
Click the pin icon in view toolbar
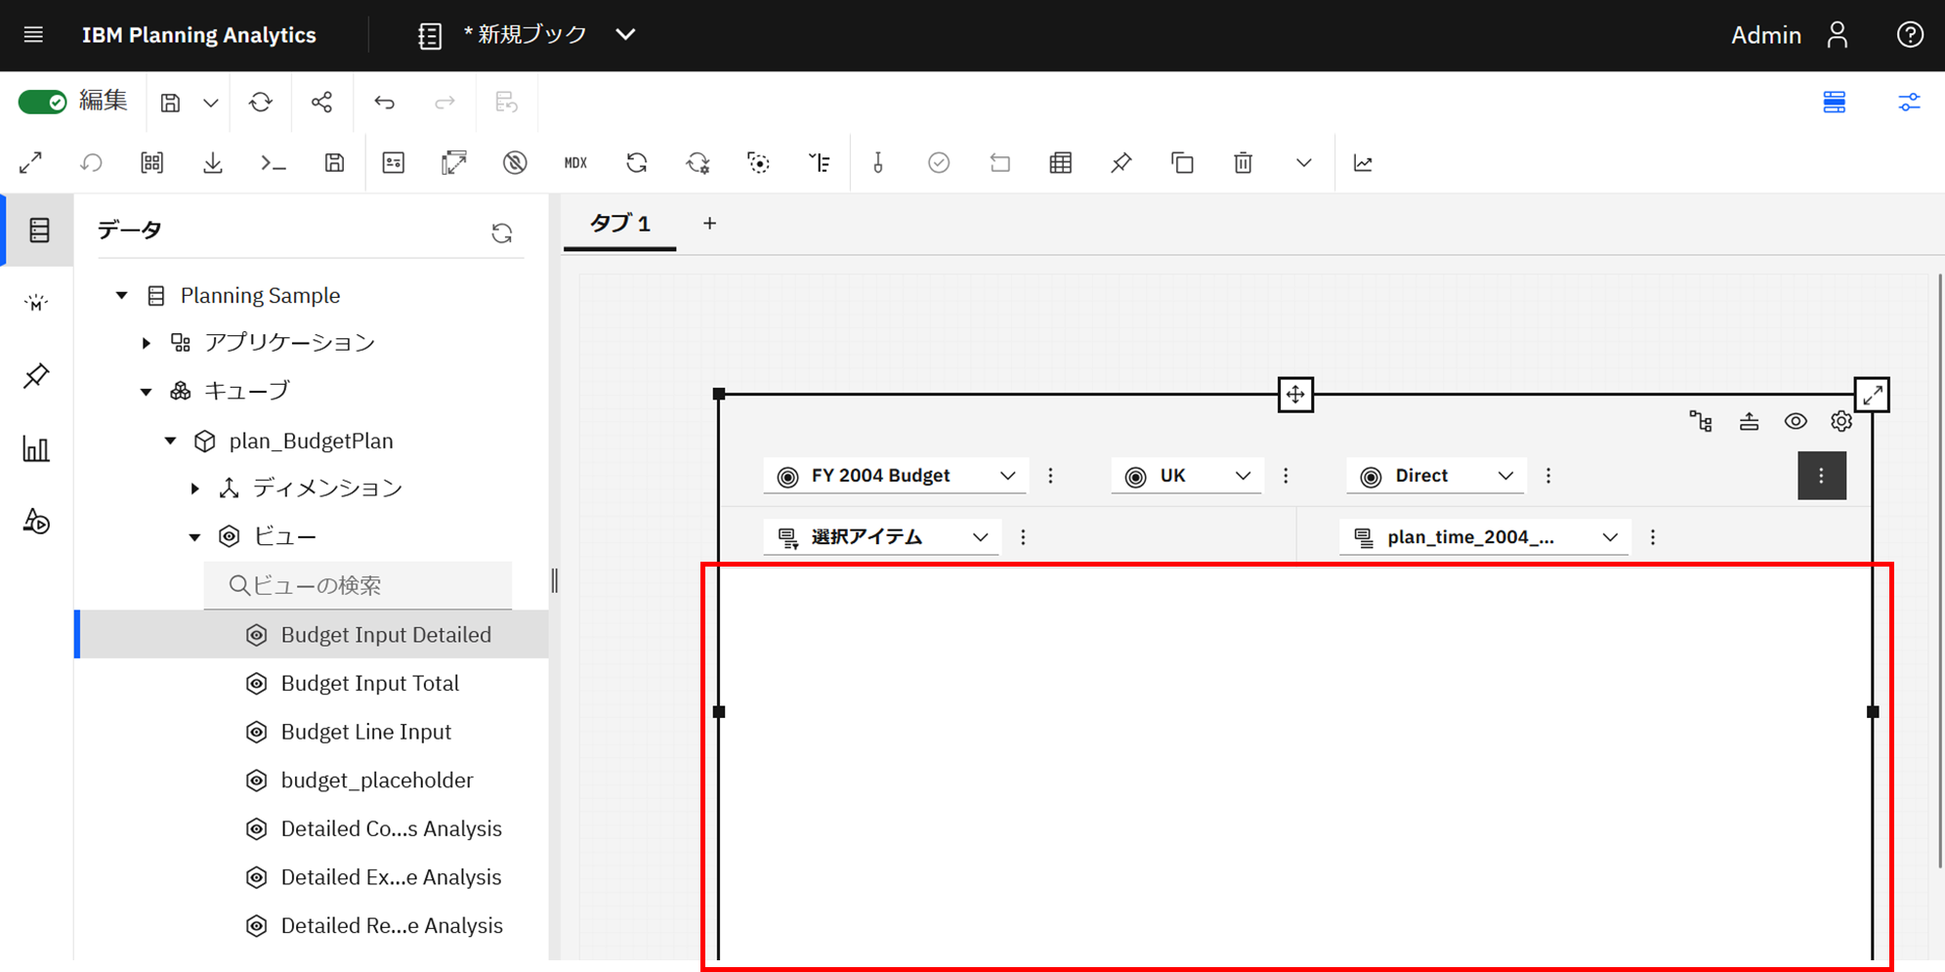(1121, 163)
